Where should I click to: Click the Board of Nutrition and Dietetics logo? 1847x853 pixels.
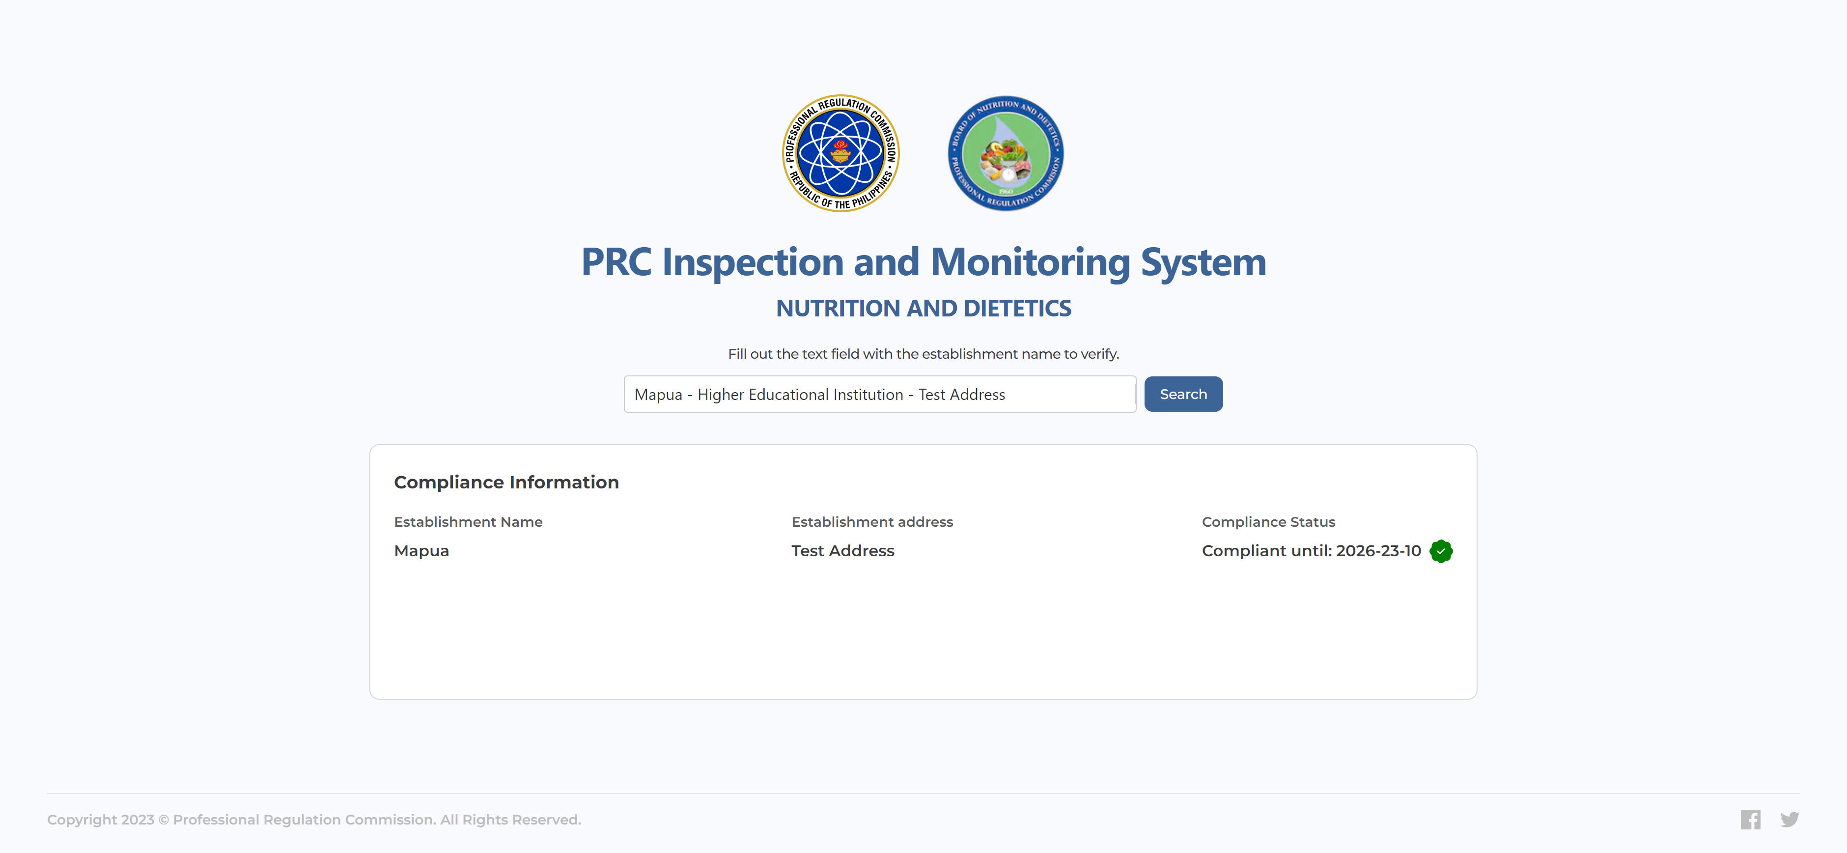tap(1005, 153)
